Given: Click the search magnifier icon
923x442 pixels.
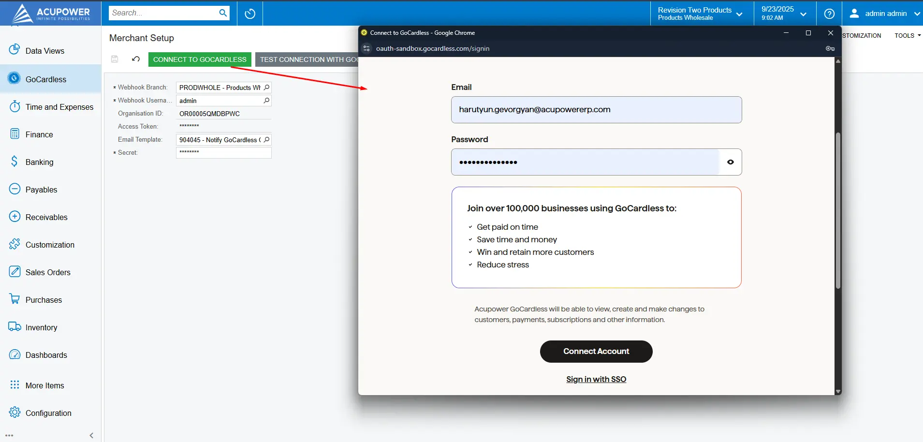Looking at the screenshot, I should point(223,13).
